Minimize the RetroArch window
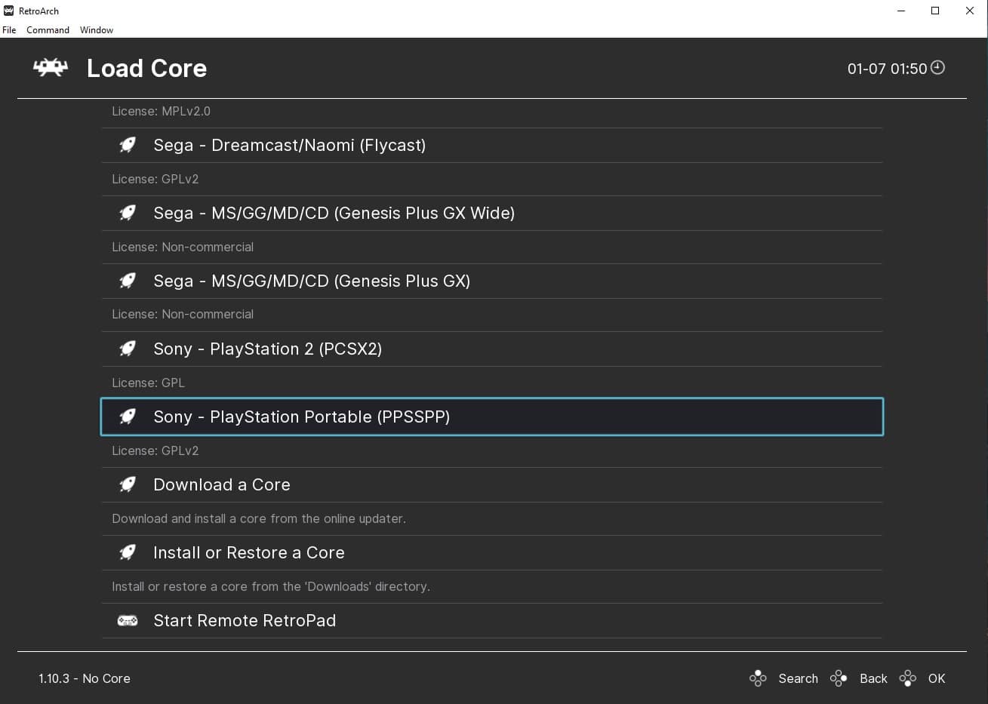988x704 pixels. click(900, 11)
